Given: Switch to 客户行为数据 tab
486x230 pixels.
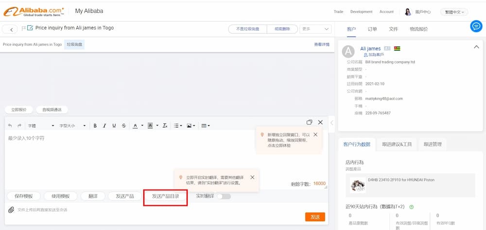Looking at the screenshot, I should click(x=357, y=144).
